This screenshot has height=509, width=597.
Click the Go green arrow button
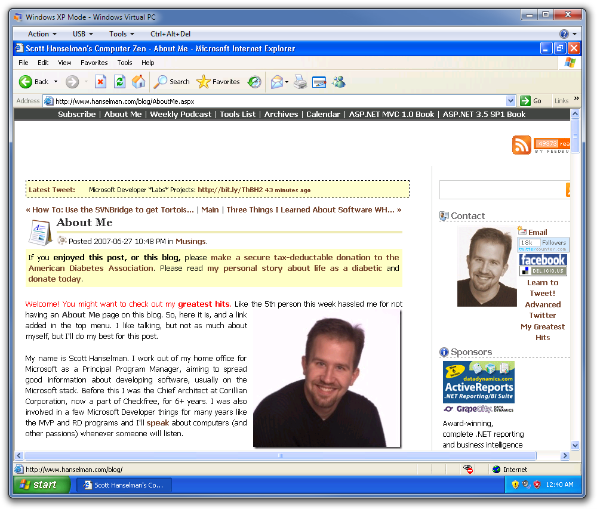pos(531,101)
